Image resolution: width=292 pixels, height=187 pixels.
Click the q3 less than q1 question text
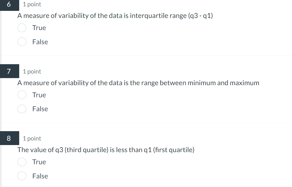(106, 150)
